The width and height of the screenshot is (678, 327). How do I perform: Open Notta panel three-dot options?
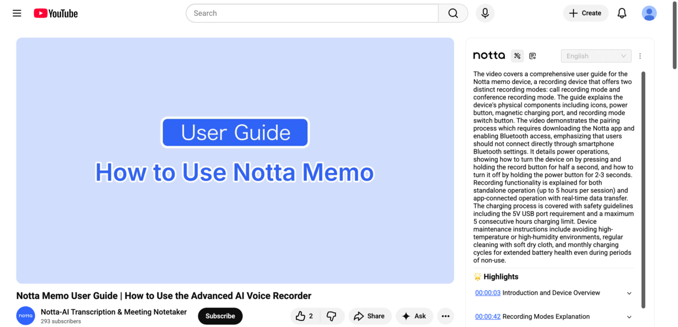click(x=640, y=56)
